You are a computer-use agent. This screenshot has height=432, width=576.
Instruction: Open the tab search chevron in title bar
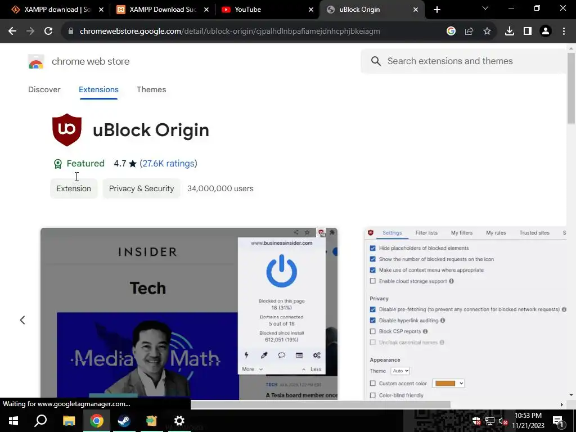[x=485, y=8]
